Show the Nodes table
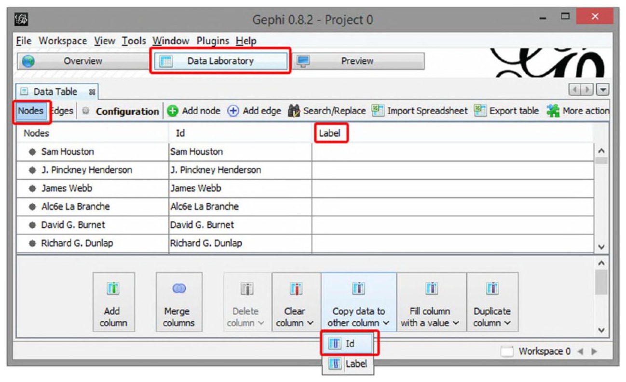The image size is (626, 382). click(30, 111)
